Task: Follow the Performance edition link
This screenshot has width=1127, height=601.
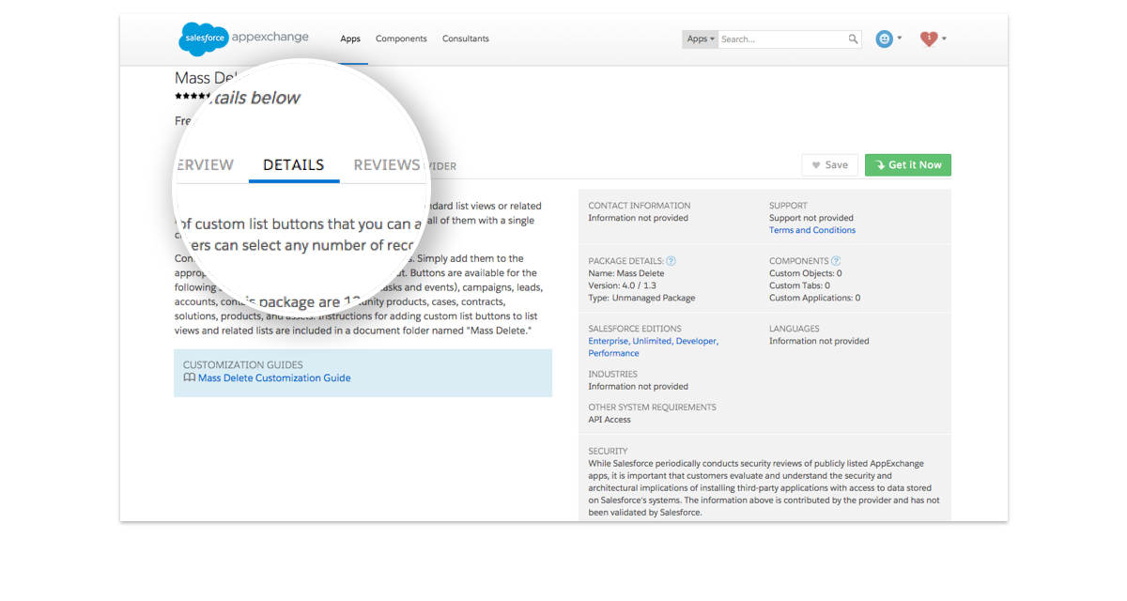Action: click(614, 354)
